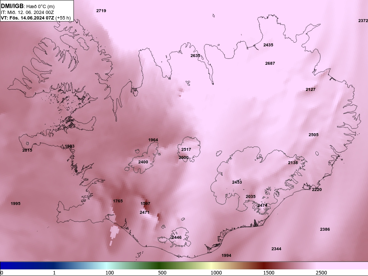The image size is (368, 276).
Task: Click the 2471 height value
Action: coord(144,212)
